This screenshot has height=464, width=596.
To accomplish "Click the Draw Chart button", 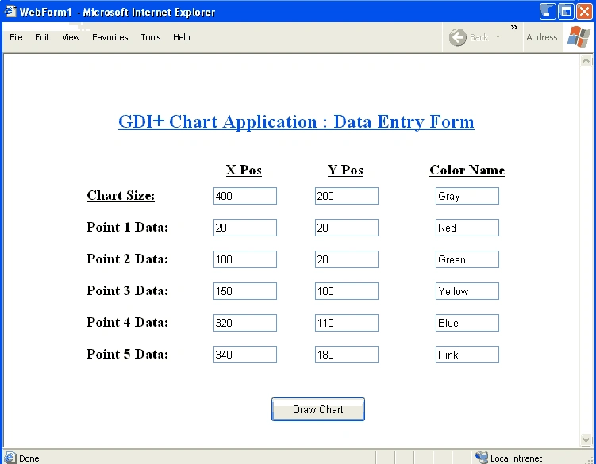I will click(318, 409).
